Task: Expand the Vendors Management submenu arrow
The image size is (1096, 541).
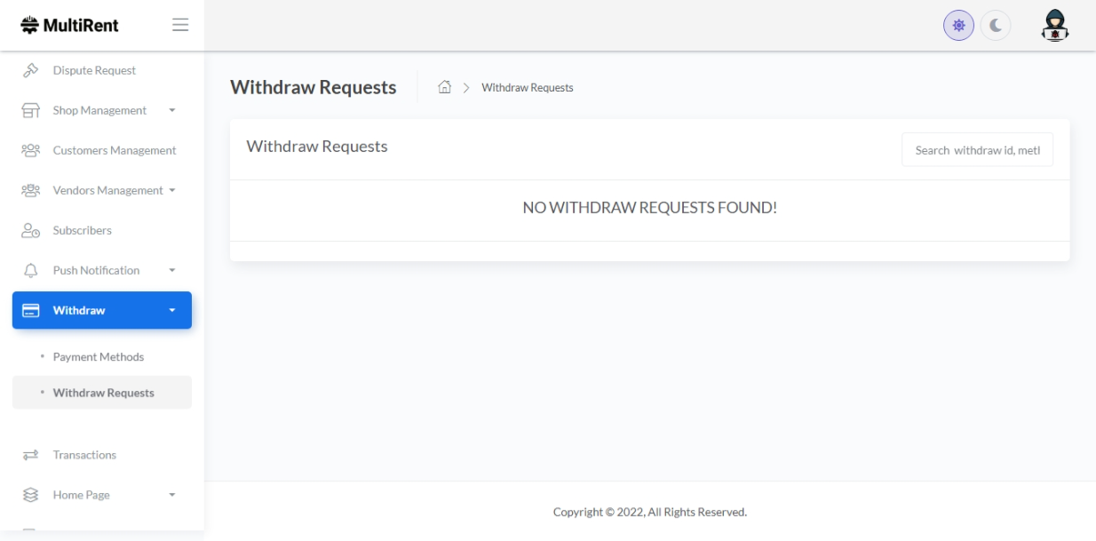Action: point(172,190)
